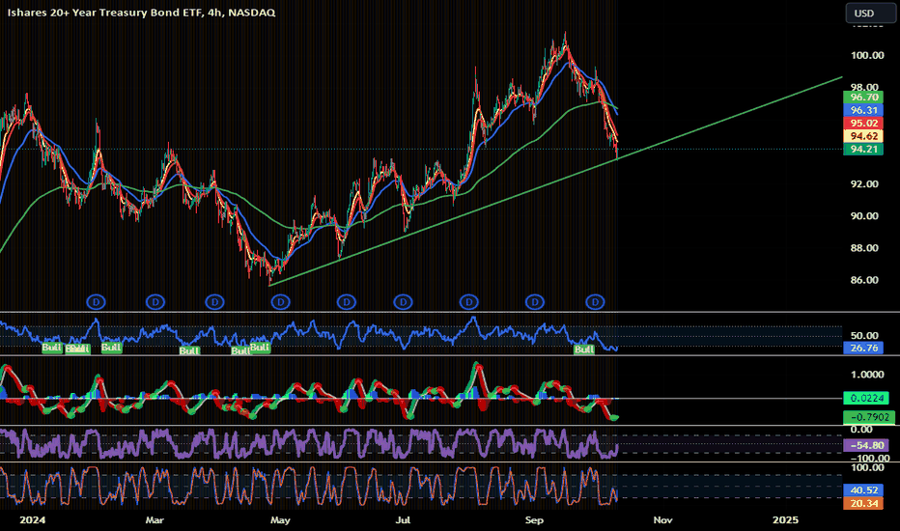This screenshot has height=531, width=900.
Task: Click the 96.31 blue moving average label
Action: (x=864, y=110)
